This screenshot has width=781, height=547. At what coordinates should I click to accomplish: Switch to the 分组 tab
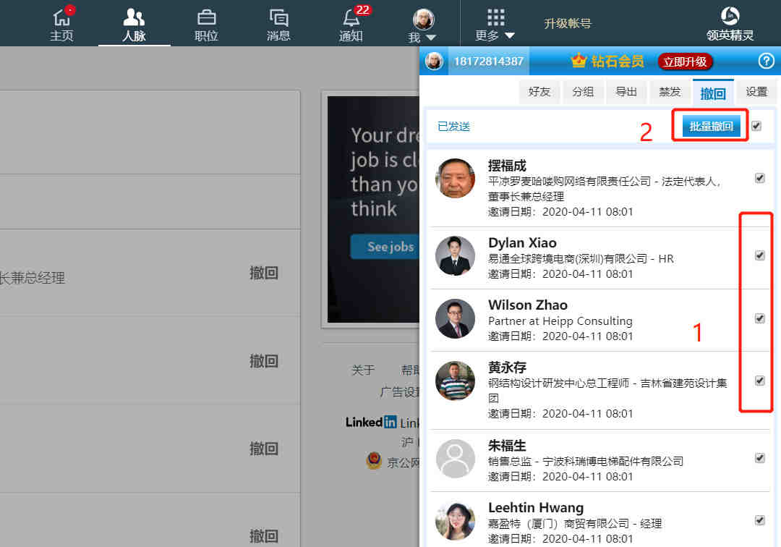coord(583,92)
